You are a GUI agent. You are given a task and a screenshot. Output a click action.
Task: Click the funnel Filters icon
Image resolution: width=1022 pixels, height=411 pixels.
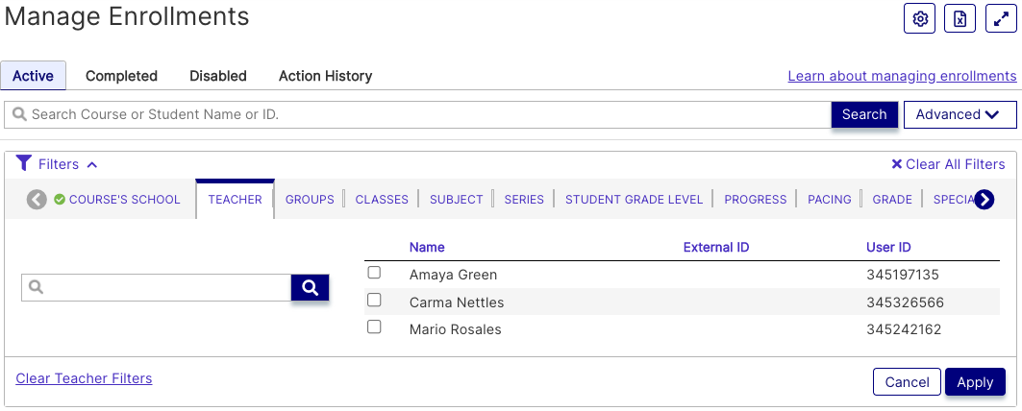coord(24,163)
